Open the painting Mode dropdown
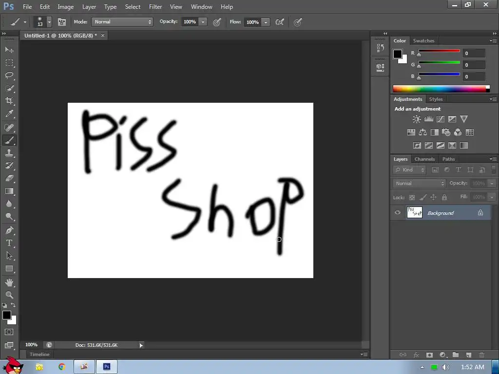The width and height of the screenshot is (499, 374). point(122,21)
